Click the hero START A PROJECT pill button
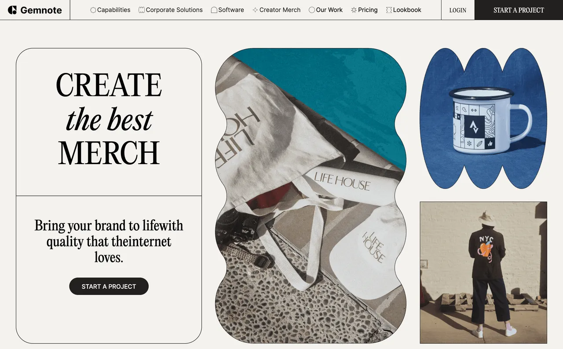563x349 pixels. [109, 287]
